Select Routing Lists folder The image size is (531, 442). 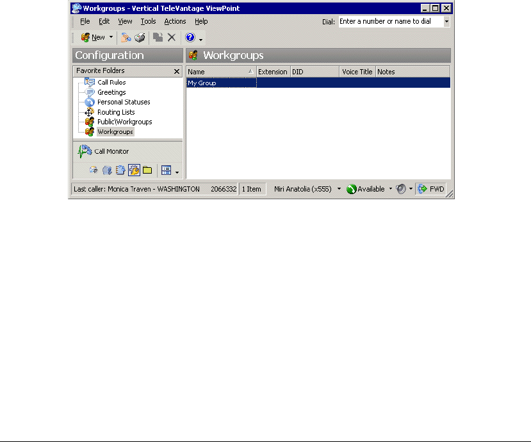tap(116, 112)
